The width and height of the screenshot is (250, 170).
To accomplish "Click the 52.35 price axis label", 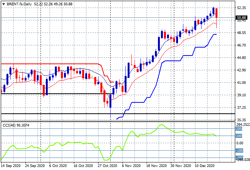I will pos(241,8).
